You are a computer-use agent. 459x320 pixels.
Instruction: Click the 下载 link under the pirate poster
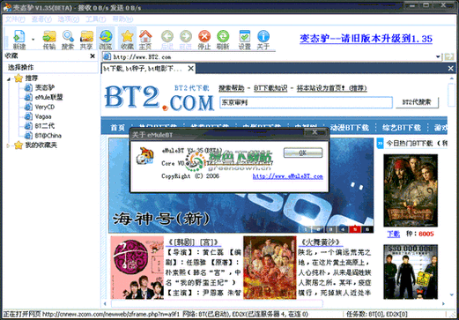tap(394, 234)
